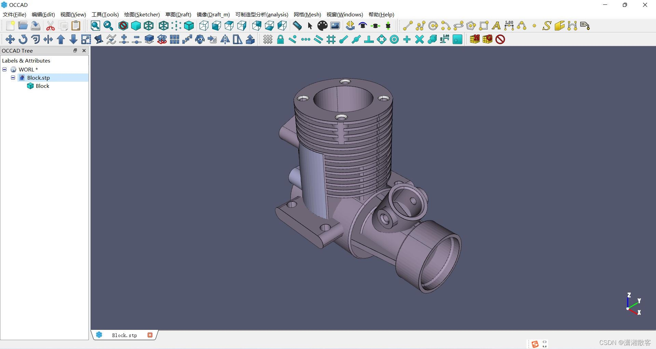Select the Clone sheep icon

pyautogui.click(x=200, y=39)
